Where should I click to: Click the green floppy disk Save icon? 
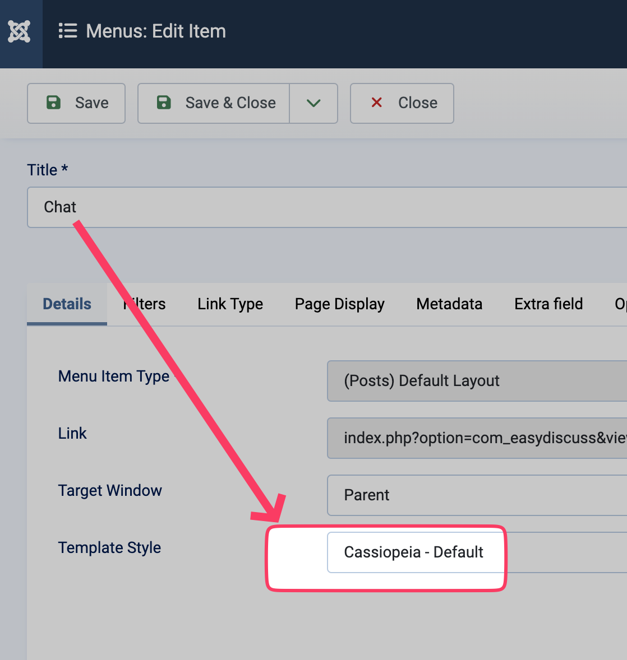tap(53, 103)
